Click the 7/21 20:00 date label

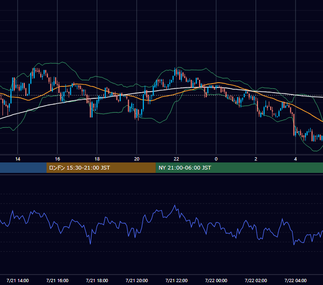[x=137, y=280]
